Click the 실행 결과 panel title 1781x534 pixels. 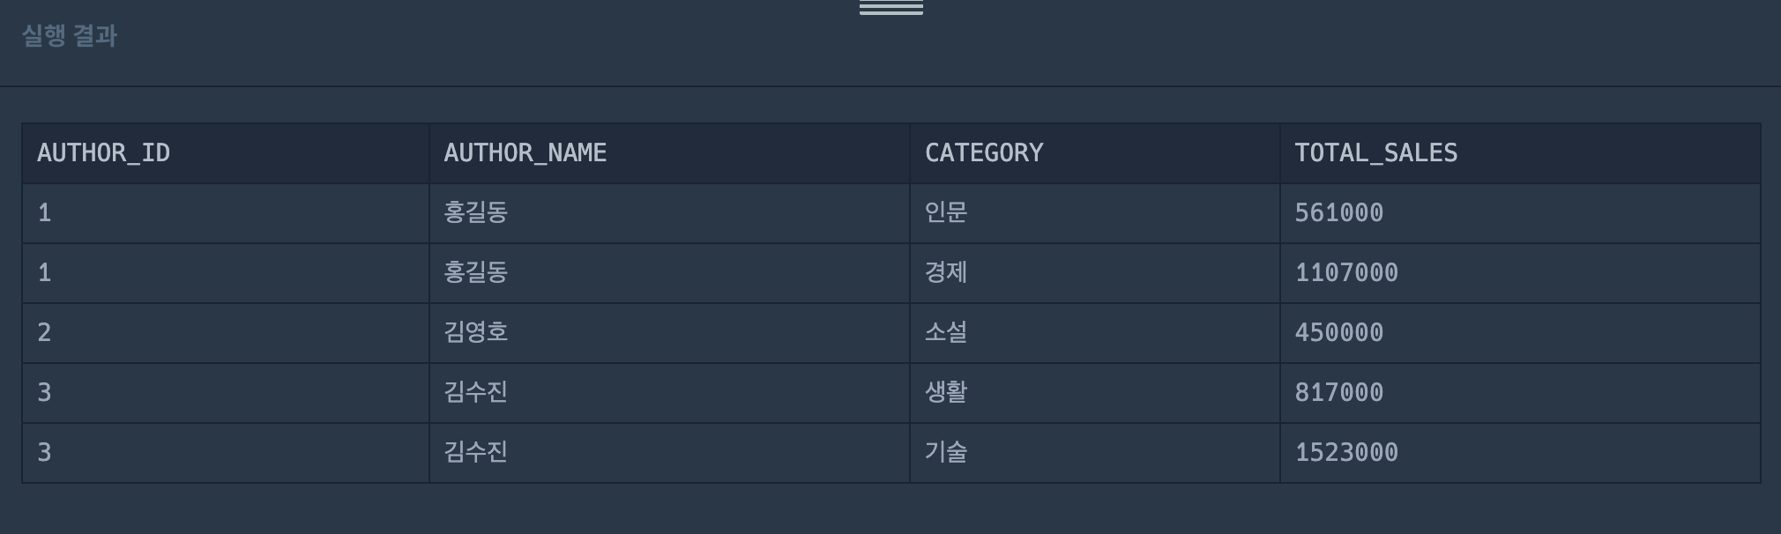click(x=70, y=36)
